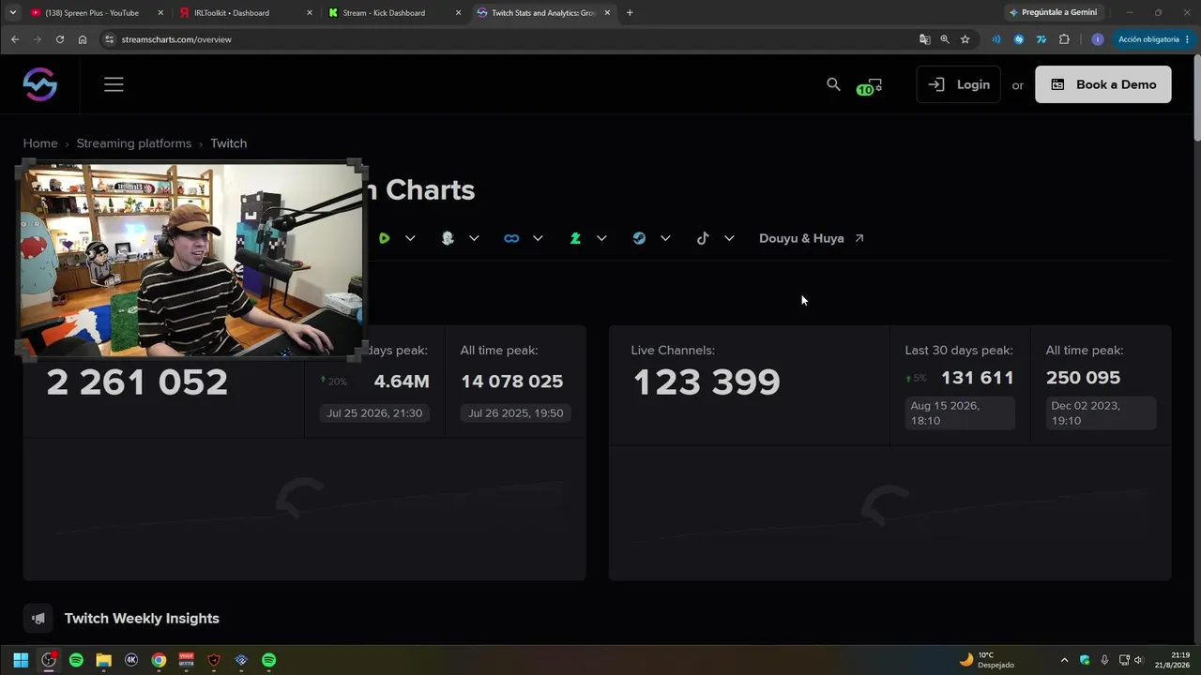
Task: Open the hamburger navigation menu
Action: (x=114, y=84)
